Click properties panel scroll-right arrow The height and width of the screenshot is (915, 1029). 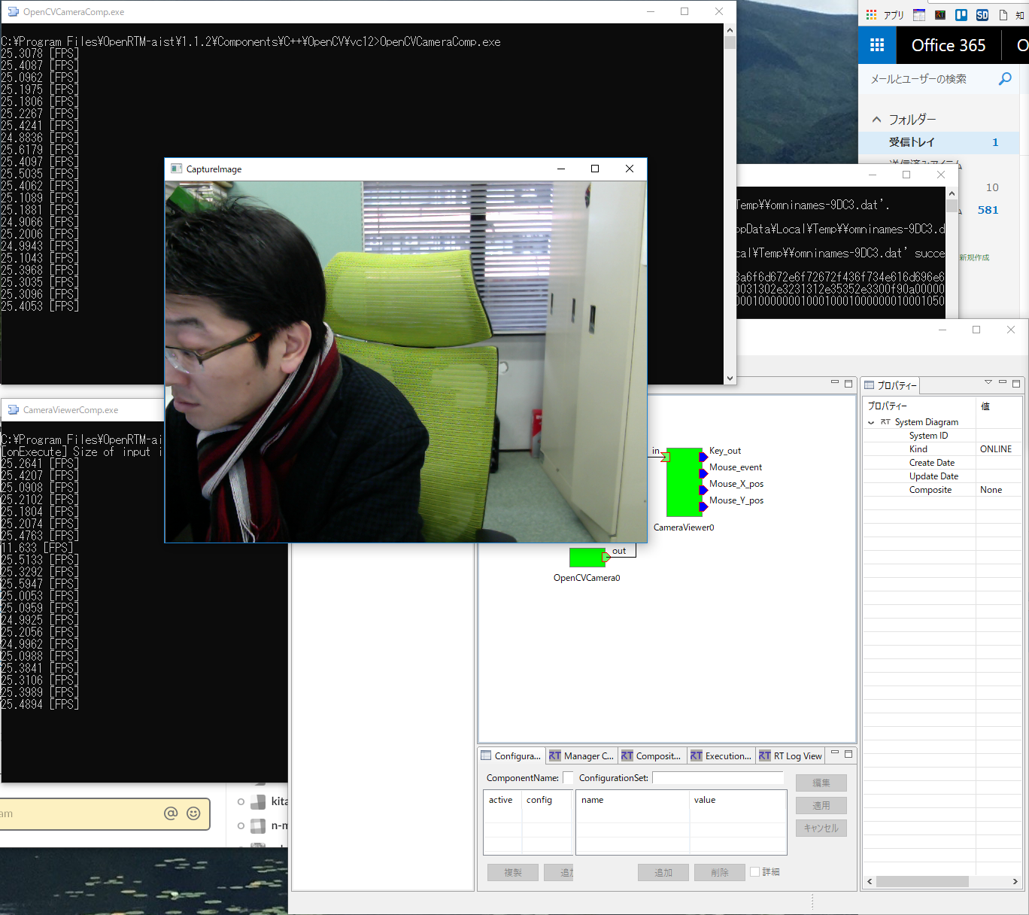point(1015,881)
